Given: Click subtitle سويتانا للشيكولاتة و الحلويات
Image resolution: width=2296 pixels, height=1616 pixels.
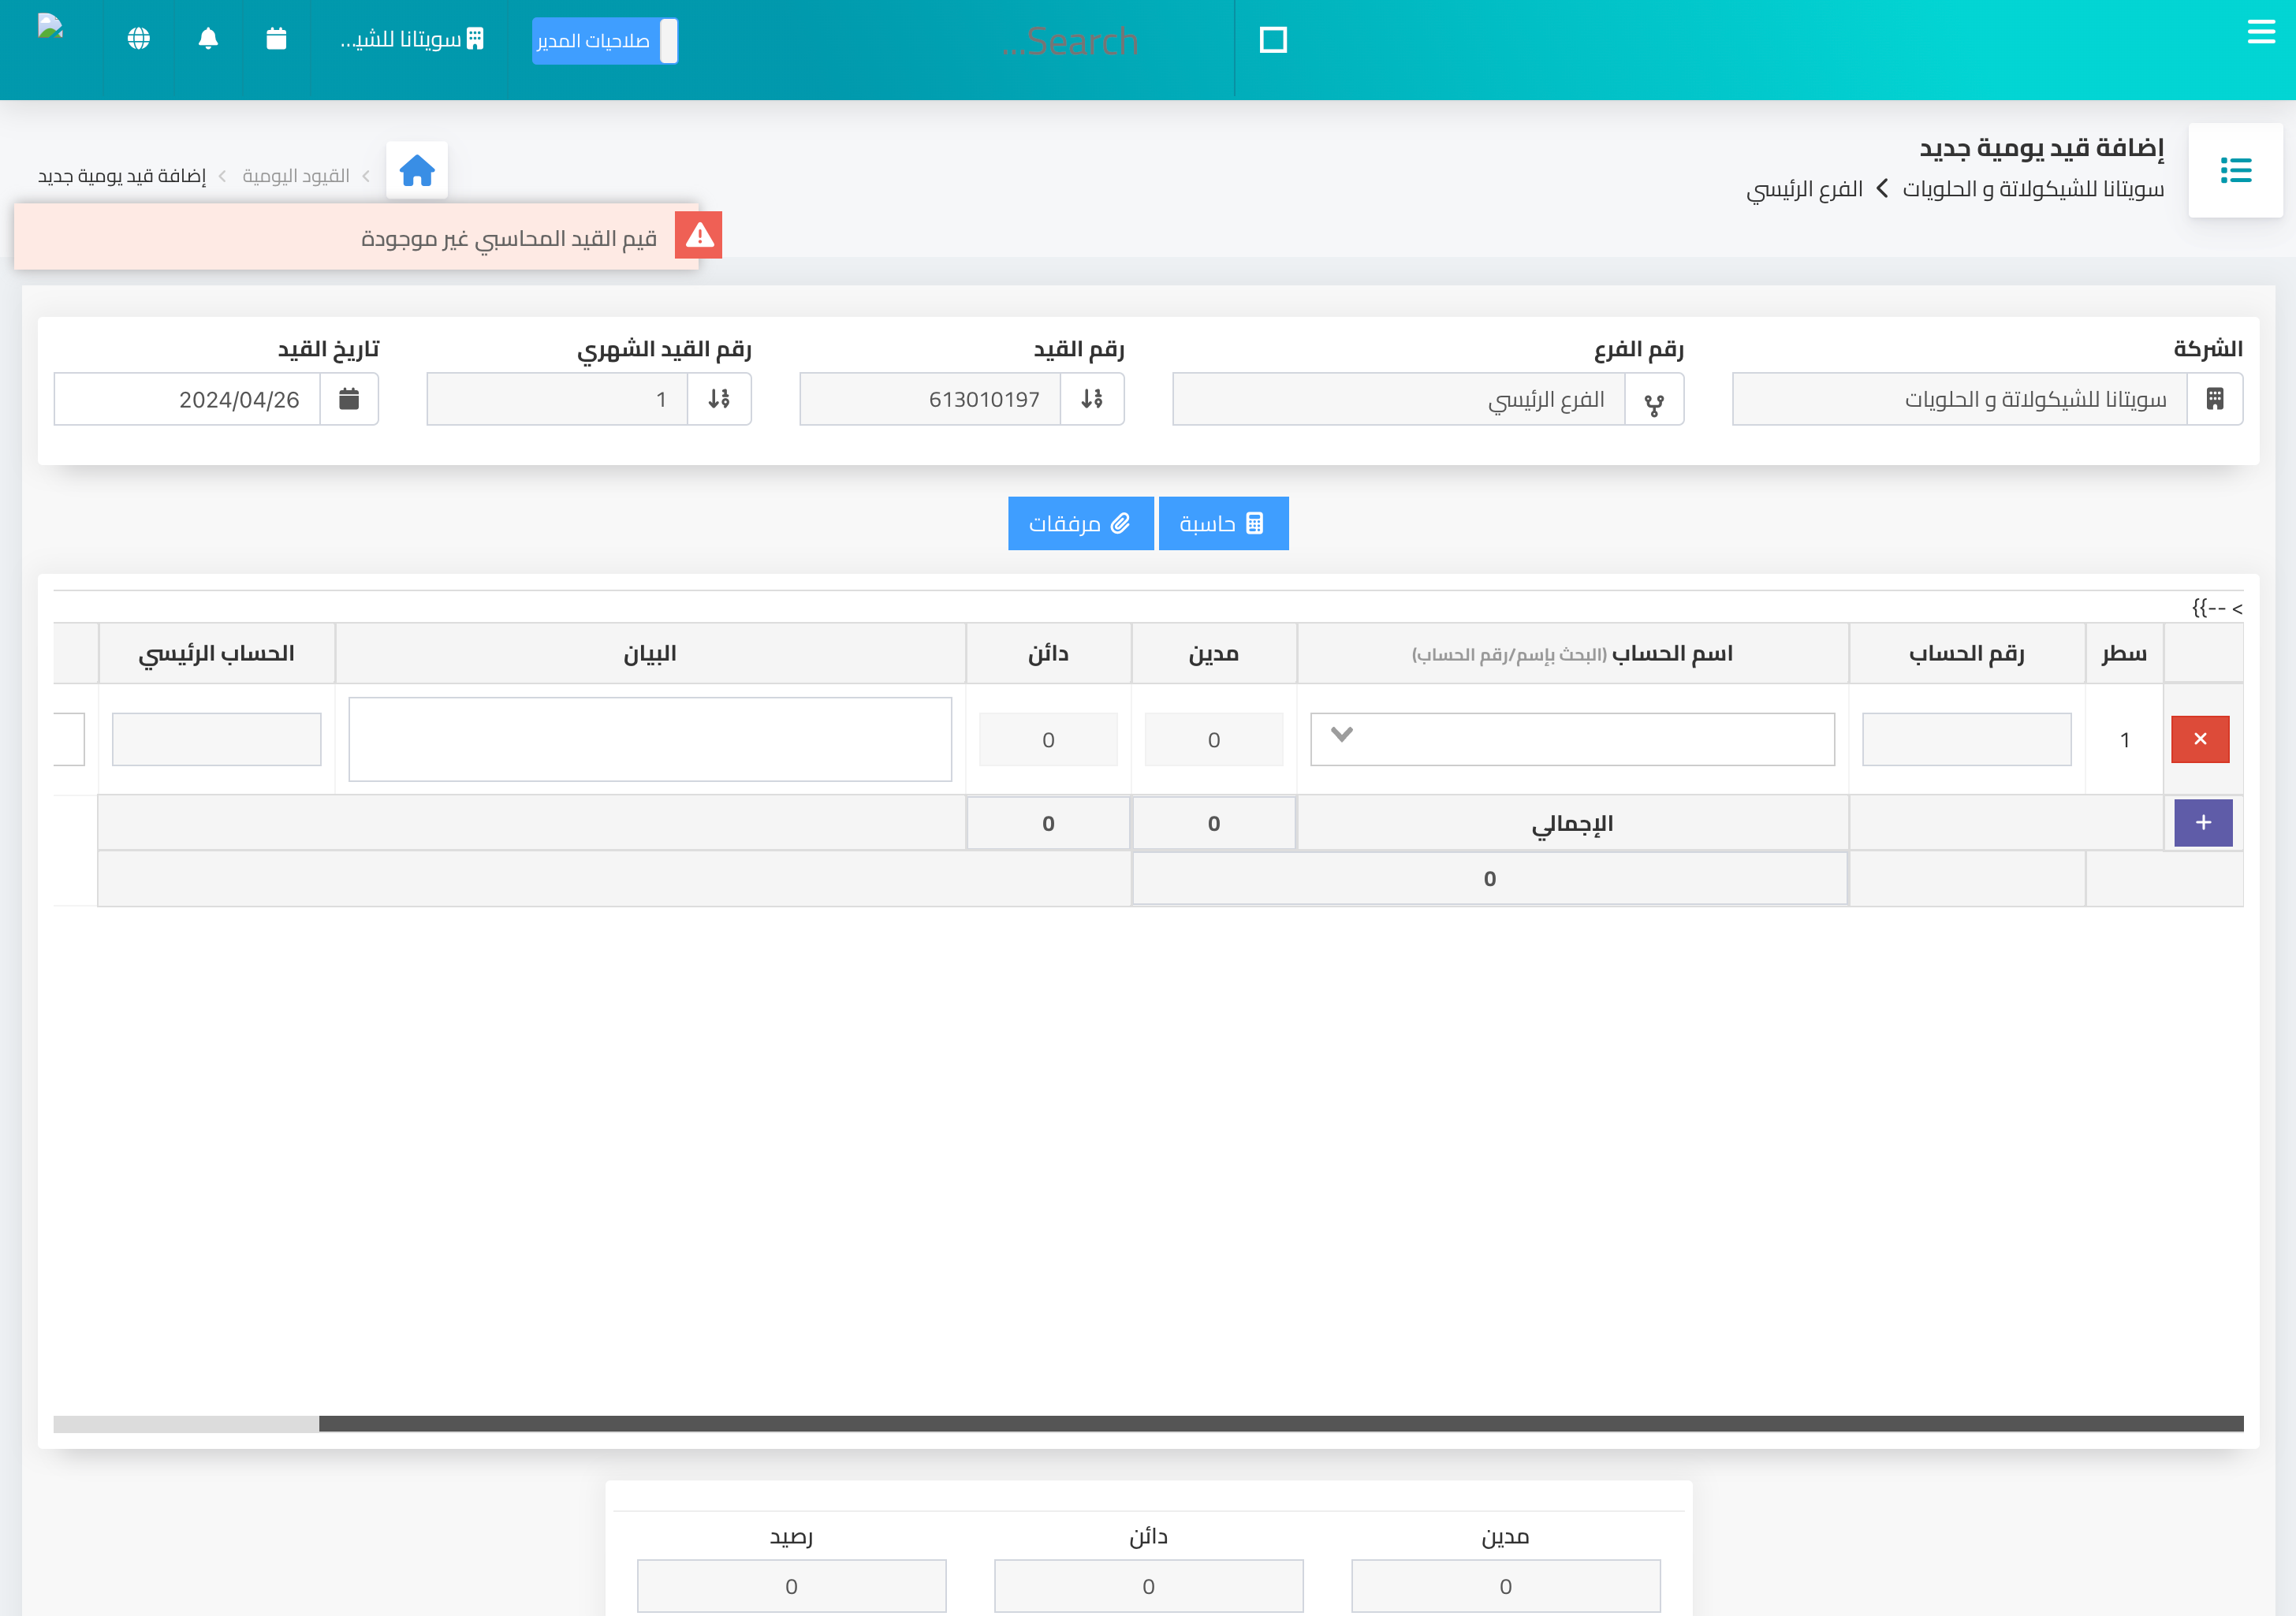Looking at the screenshot, I should pos(2033,189).
